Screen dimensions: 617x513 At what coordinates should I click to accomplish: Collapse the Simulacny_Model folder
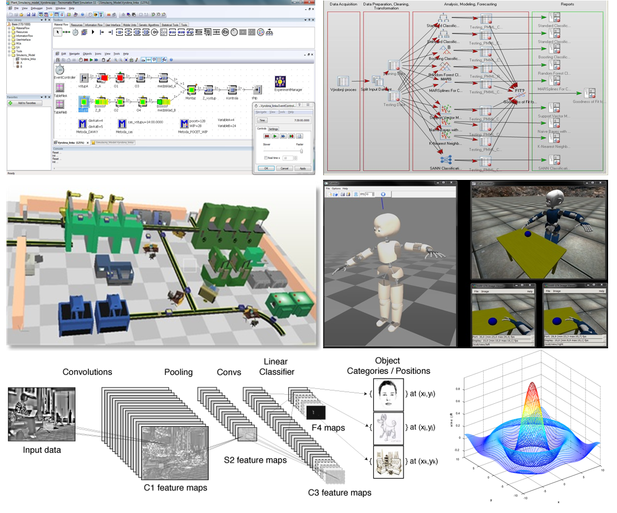click(x=9, y=54)
